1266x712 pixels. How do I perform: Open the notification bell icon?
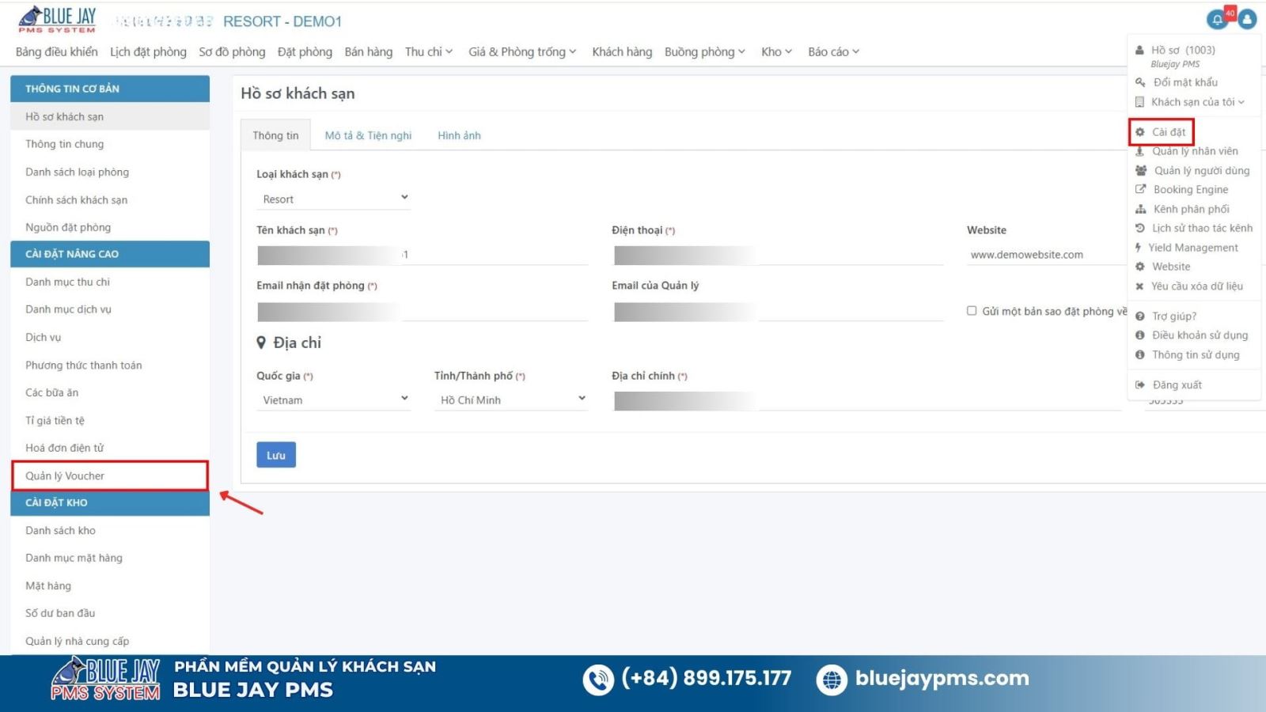coord(1217,20)
